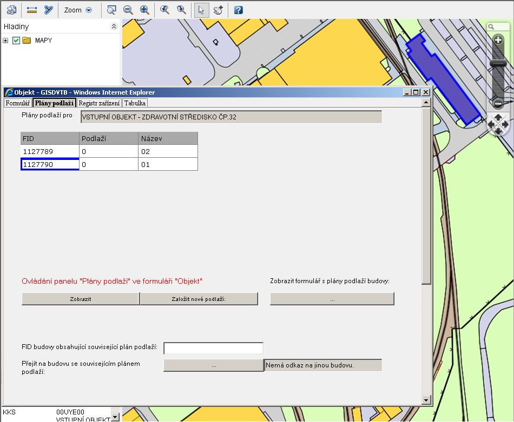Activate the arrow select pointer tool
The width and height of the screenshot is (514, 422).
point(201,10)
